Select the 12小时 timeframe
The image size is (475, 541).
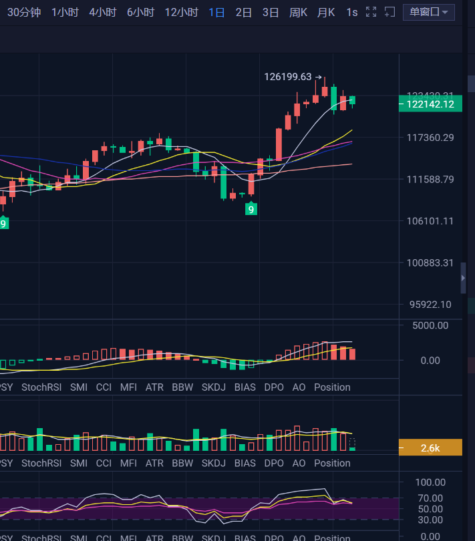[x=181, y=12]
